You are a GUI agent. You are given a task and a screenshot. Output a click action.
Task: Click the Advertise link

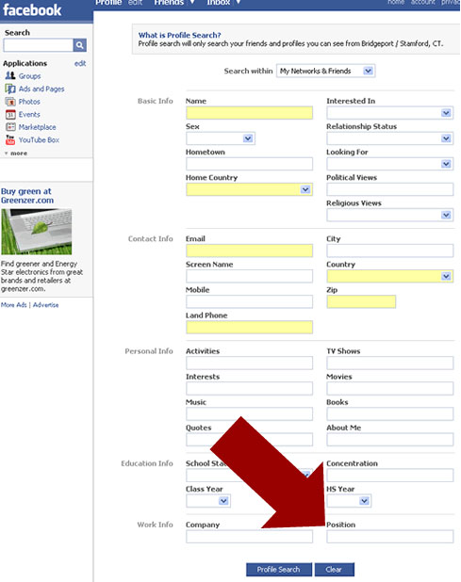pyautogui.click(x=45, y=305)
